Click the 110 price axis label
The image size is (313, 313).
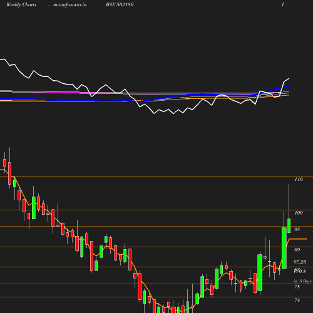coord(299,179)
